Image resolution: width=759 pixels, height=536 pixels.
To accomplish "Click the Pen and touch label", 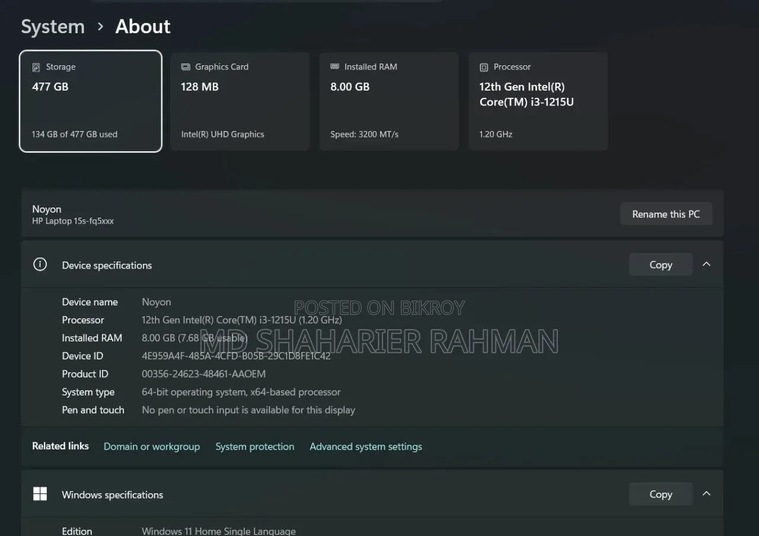I will click(93, 410).
